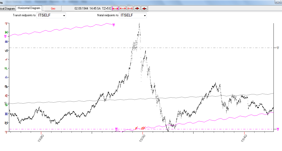Click the Leo sign on left axis

6,96
